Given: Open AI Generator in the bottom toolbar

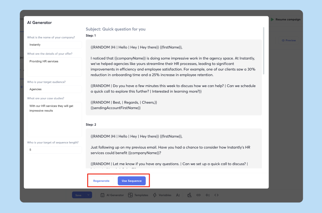Looking at the screenshot, I should (x=112, y=195).
